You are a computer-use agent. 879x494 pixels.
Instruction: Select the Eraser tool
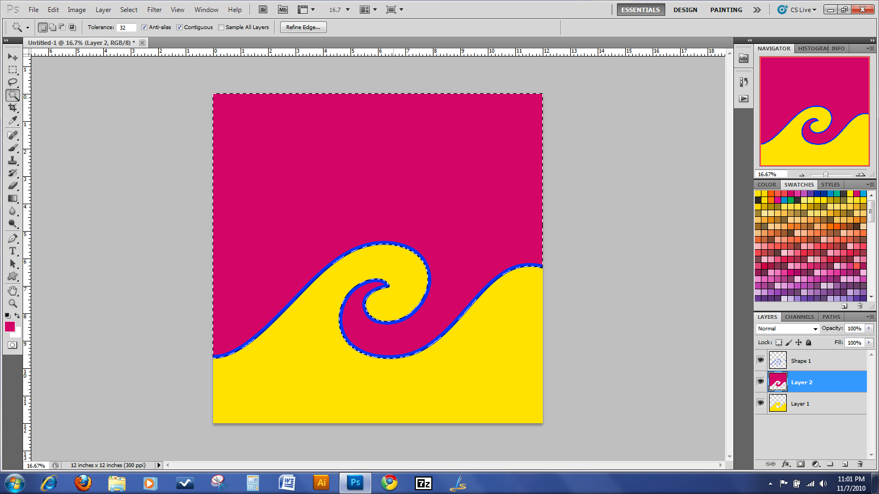(x=13, y=186)
